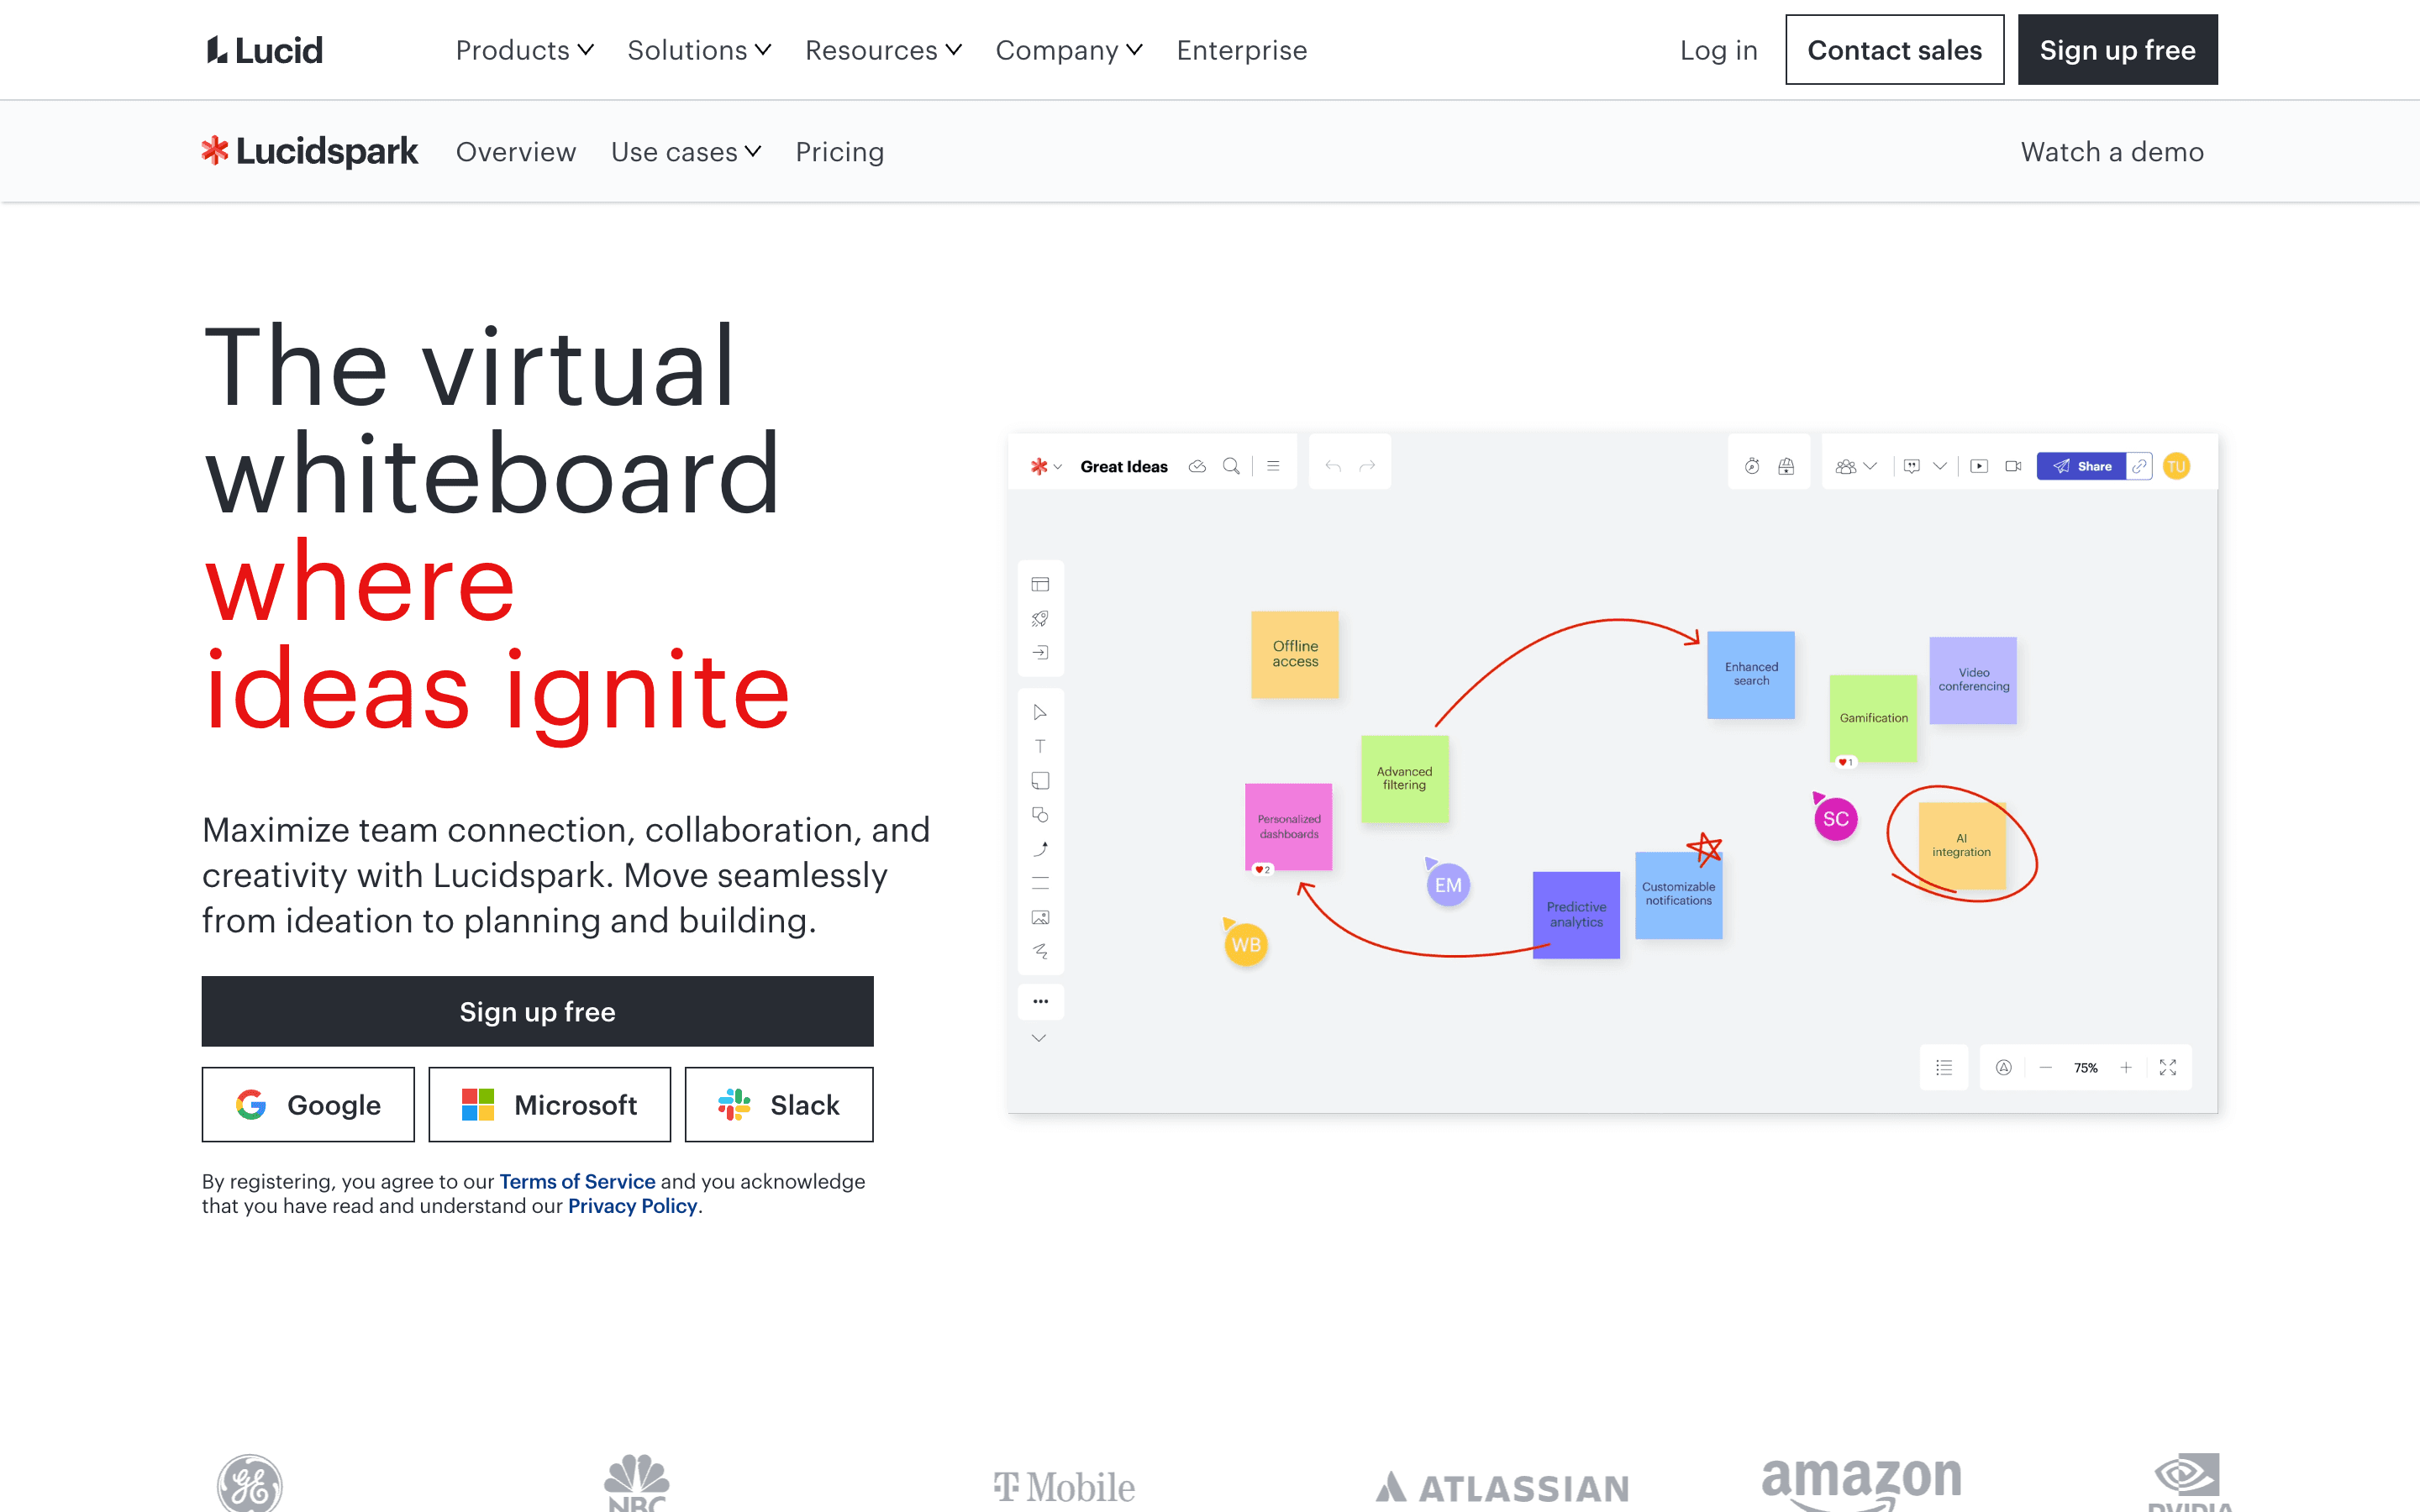Click the rocket icon in the left toolbar
Viewport: 2420px width, 1512px height.
pyautogui.click(x=1040, y=618)
